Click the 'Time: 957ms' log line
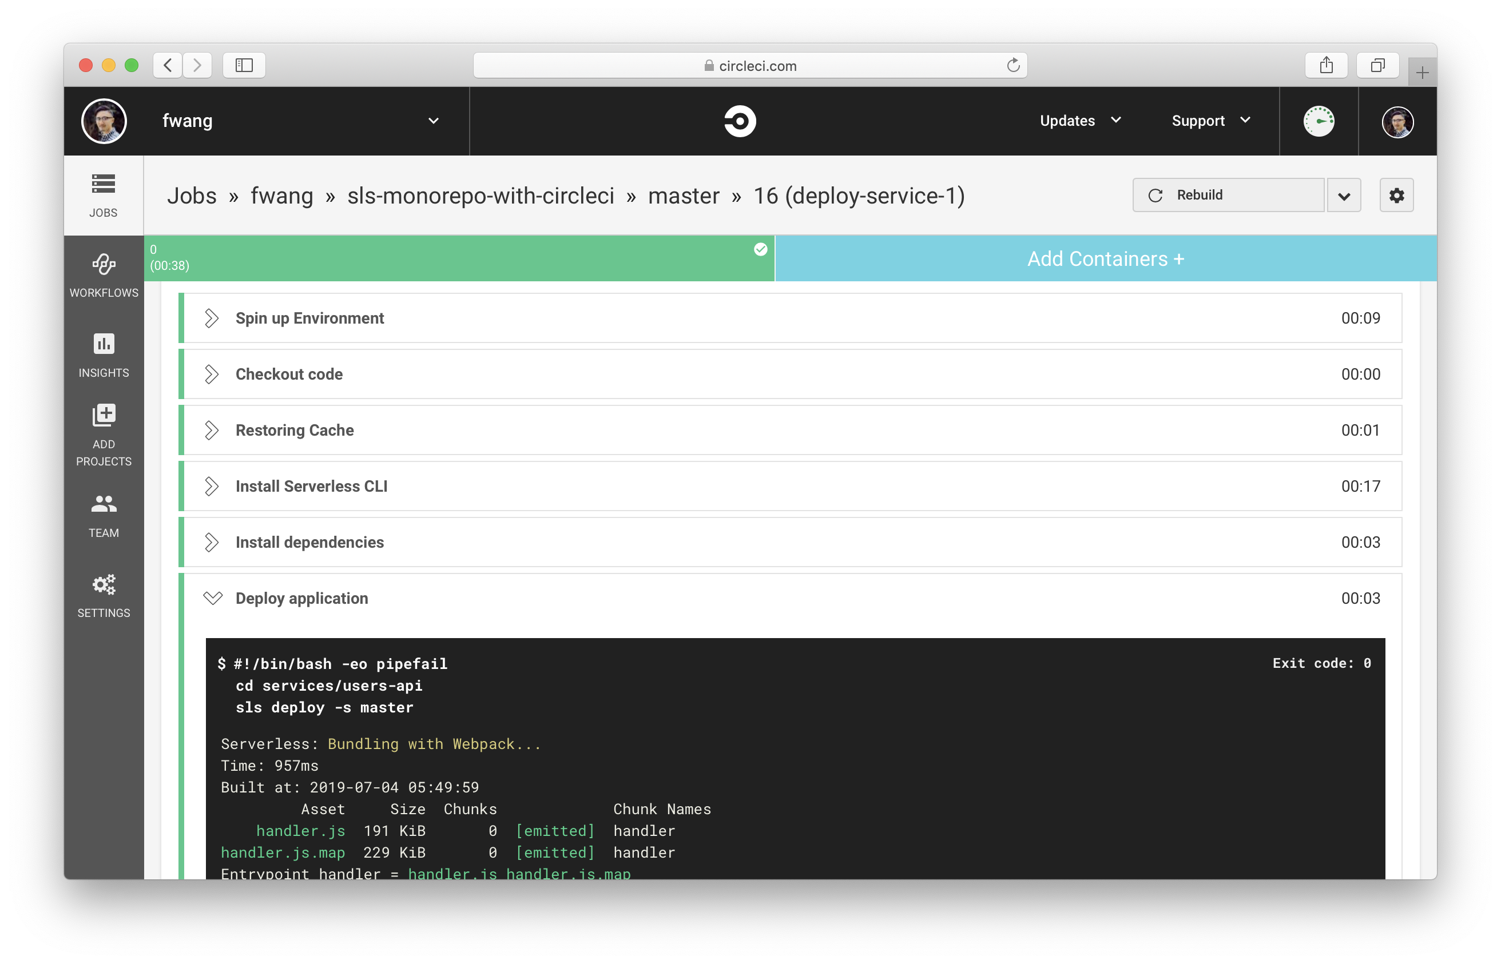The image size is (1501, 964). coord(269,766)
